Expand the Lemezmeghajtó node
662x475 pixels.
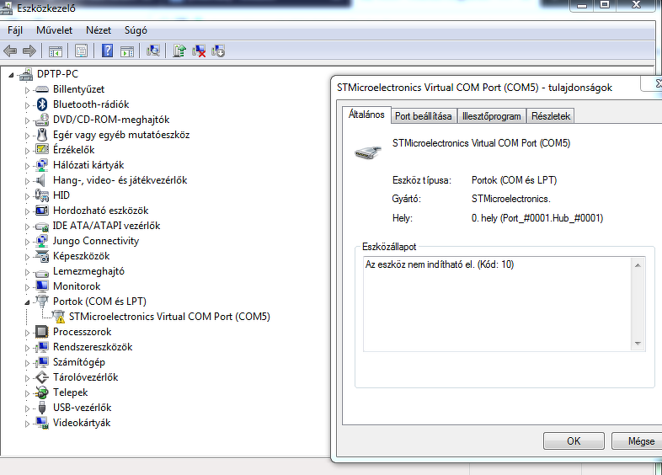27,272
